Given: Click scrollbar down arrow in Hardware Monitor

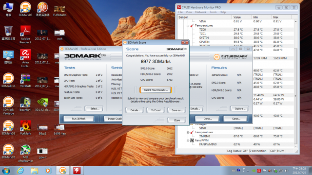Looking at the screenshot, I should (x=295, y=146).
